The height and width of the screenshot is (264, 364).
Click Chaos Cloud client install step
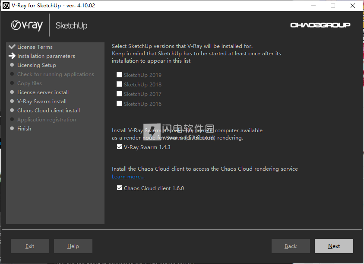tap(48, 110)
